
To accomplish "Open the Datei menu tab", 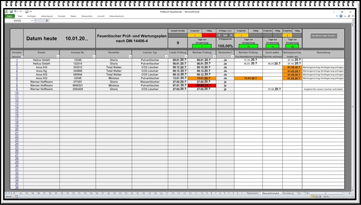I will [x=10, y=16].
